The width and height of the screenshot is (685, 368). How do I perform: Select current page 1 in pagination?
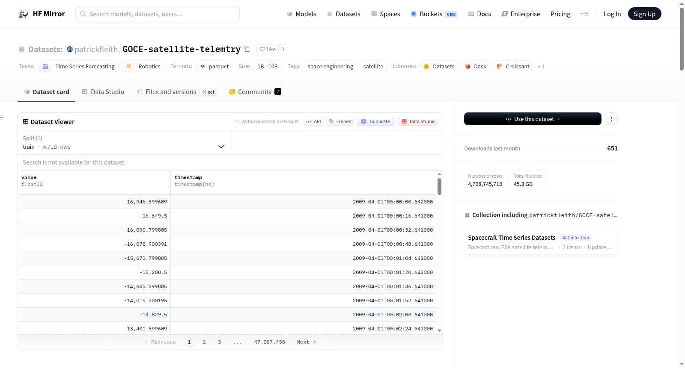click(189, 342)
